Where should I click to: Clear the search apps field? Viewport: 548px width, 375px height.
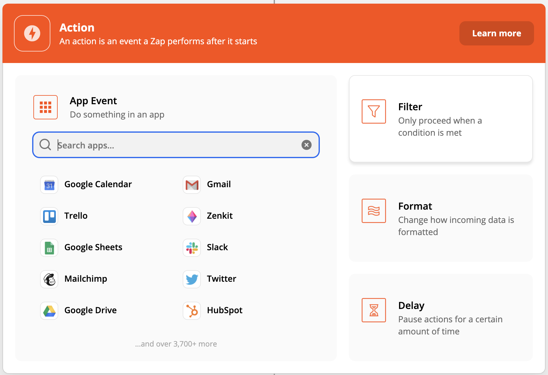pyautogui.click(x=306, y=145)
